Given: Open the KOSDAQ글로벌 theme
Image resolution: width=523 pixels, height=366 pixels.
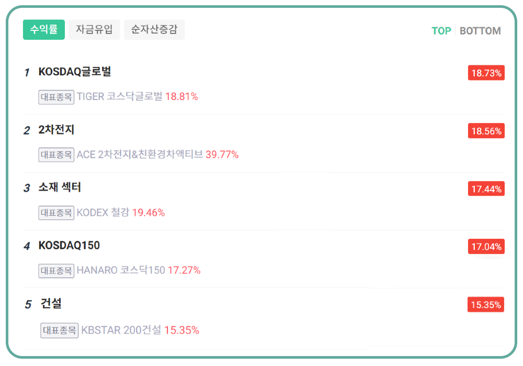Looking at the screenshot, I should coord(75,72).
